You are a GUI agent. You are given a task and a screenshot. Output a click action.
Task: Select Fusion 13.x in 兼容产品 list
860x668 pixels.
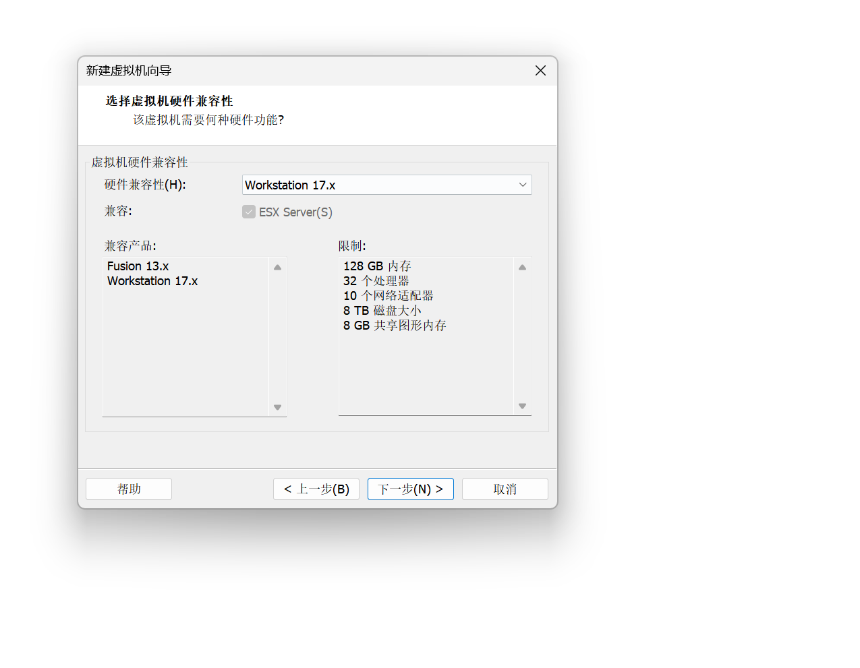[138, 266]
